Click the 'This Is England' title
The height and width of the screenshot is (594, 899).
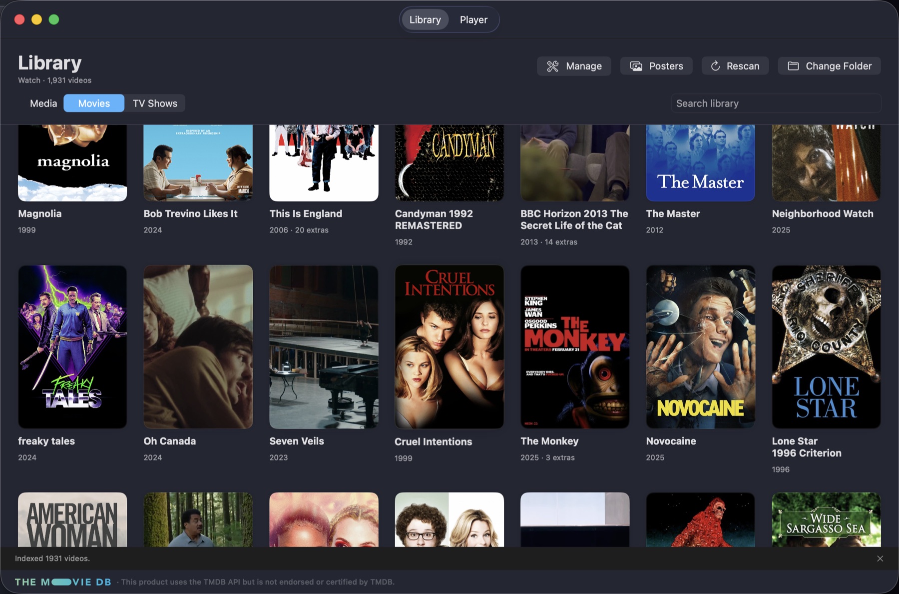(306, 213)
